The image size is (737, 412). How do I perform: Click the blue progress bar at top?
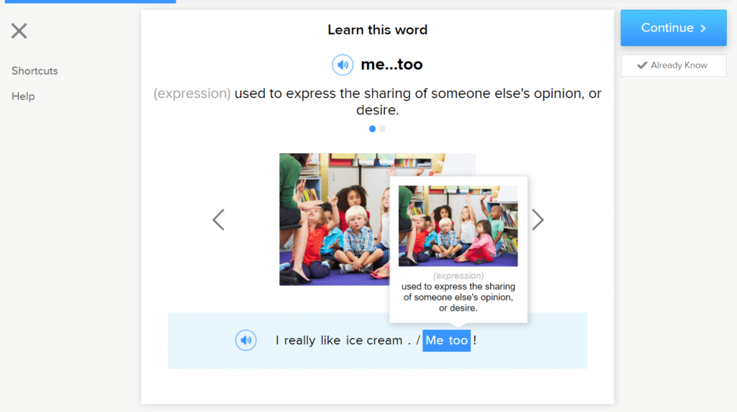[88, 1]
